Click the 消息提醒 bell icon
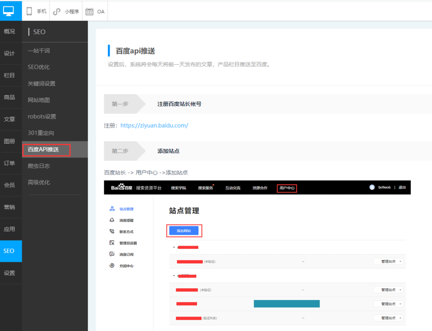Viewport: 432px width, 331px height. [112, 220]
